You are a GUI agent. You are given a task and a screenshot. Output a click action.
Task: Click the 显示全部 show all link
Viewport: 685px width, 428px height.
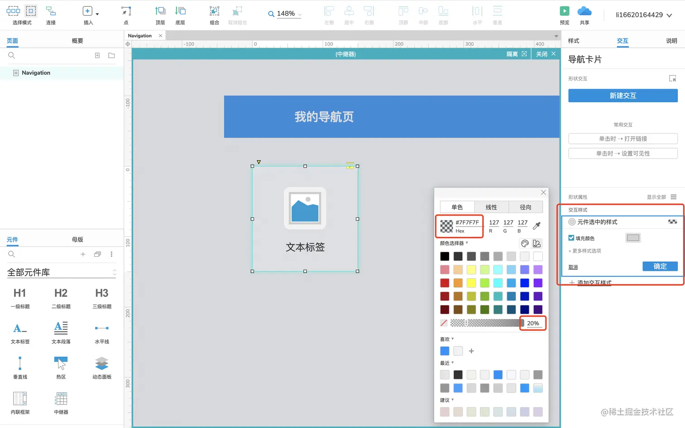click(656, 197)
